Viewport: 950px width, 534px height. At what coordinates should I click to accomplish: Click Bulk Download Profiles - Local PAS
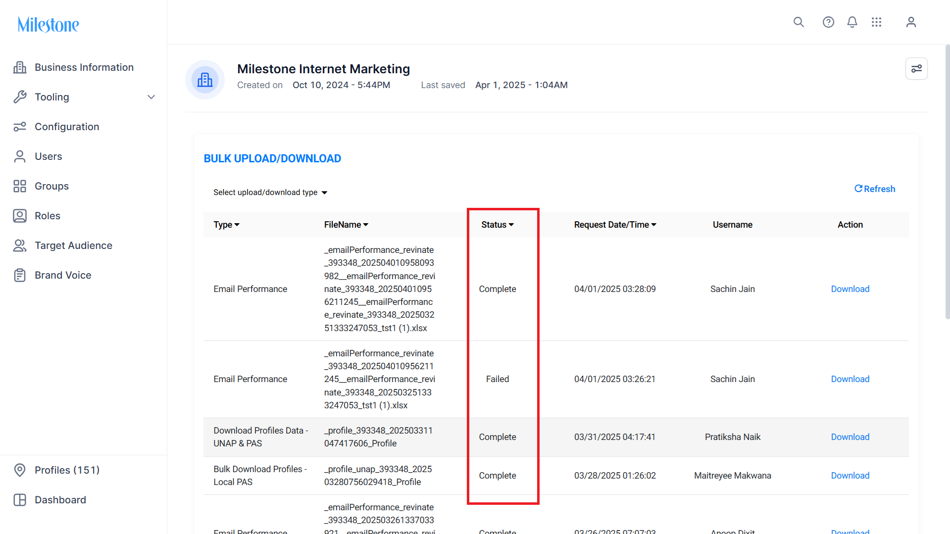click(260, 476)
